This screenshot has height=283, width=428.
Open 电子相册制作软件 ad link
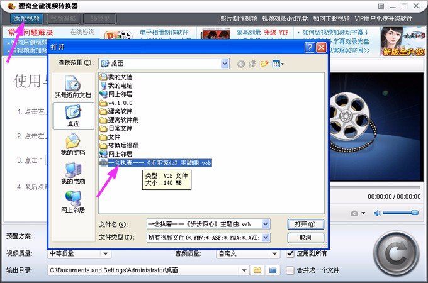click(164, 32)
